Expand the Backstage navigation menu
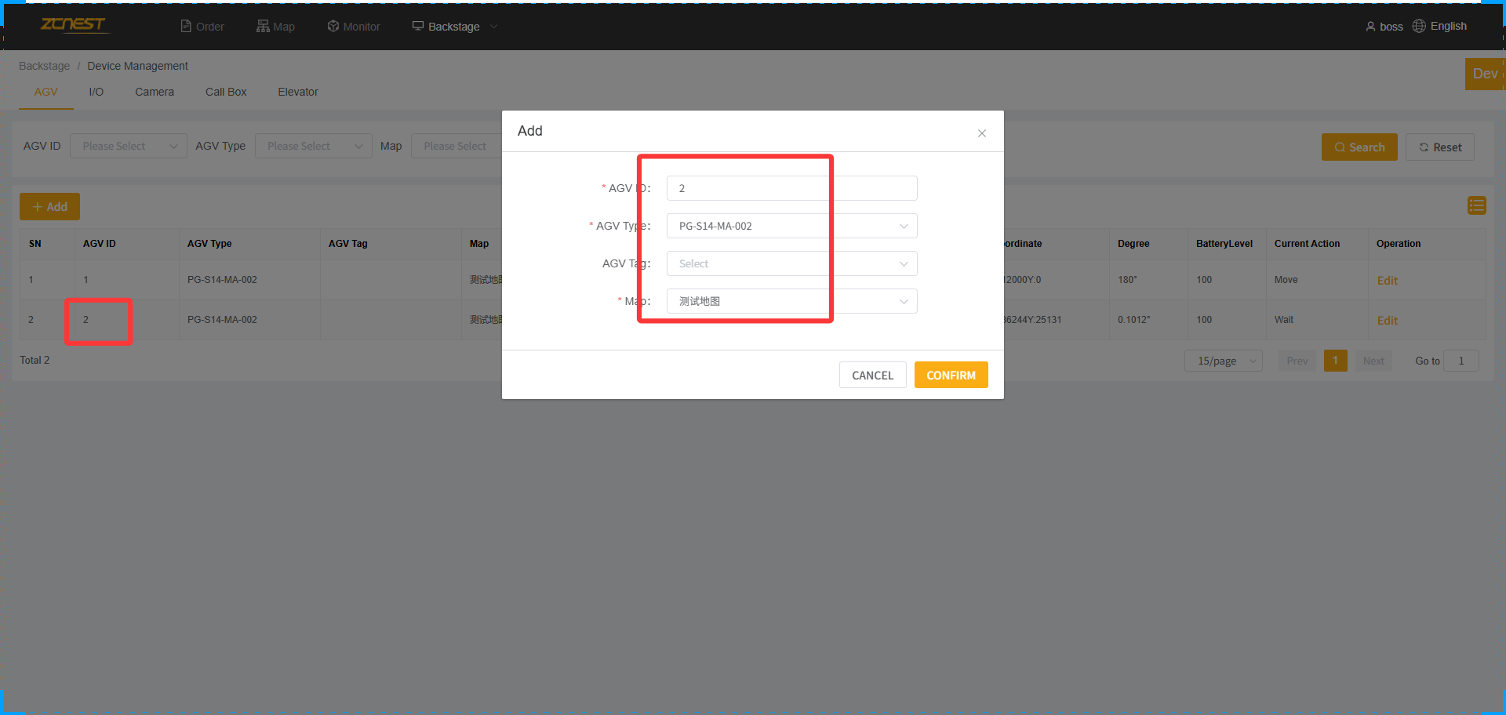 point(455,27)
